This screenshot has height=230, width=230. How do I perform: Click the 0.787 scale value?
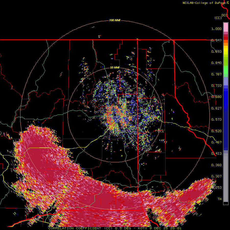pyautogui.click(x=216, y=74)
